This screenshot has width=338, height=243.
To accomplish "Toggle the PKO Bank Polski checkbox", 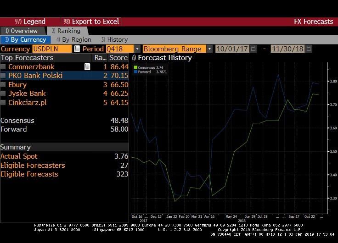I will [x=4, y=76].
